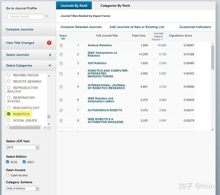This screenshot has width=220, height=195.
Task: Click total cites value 14,259
Action: pos(143,54)
